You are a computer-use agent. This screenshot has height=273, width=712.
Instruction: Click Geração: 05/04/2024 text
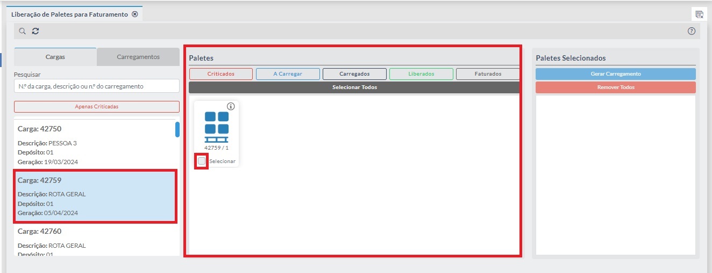tap(48, 213)
